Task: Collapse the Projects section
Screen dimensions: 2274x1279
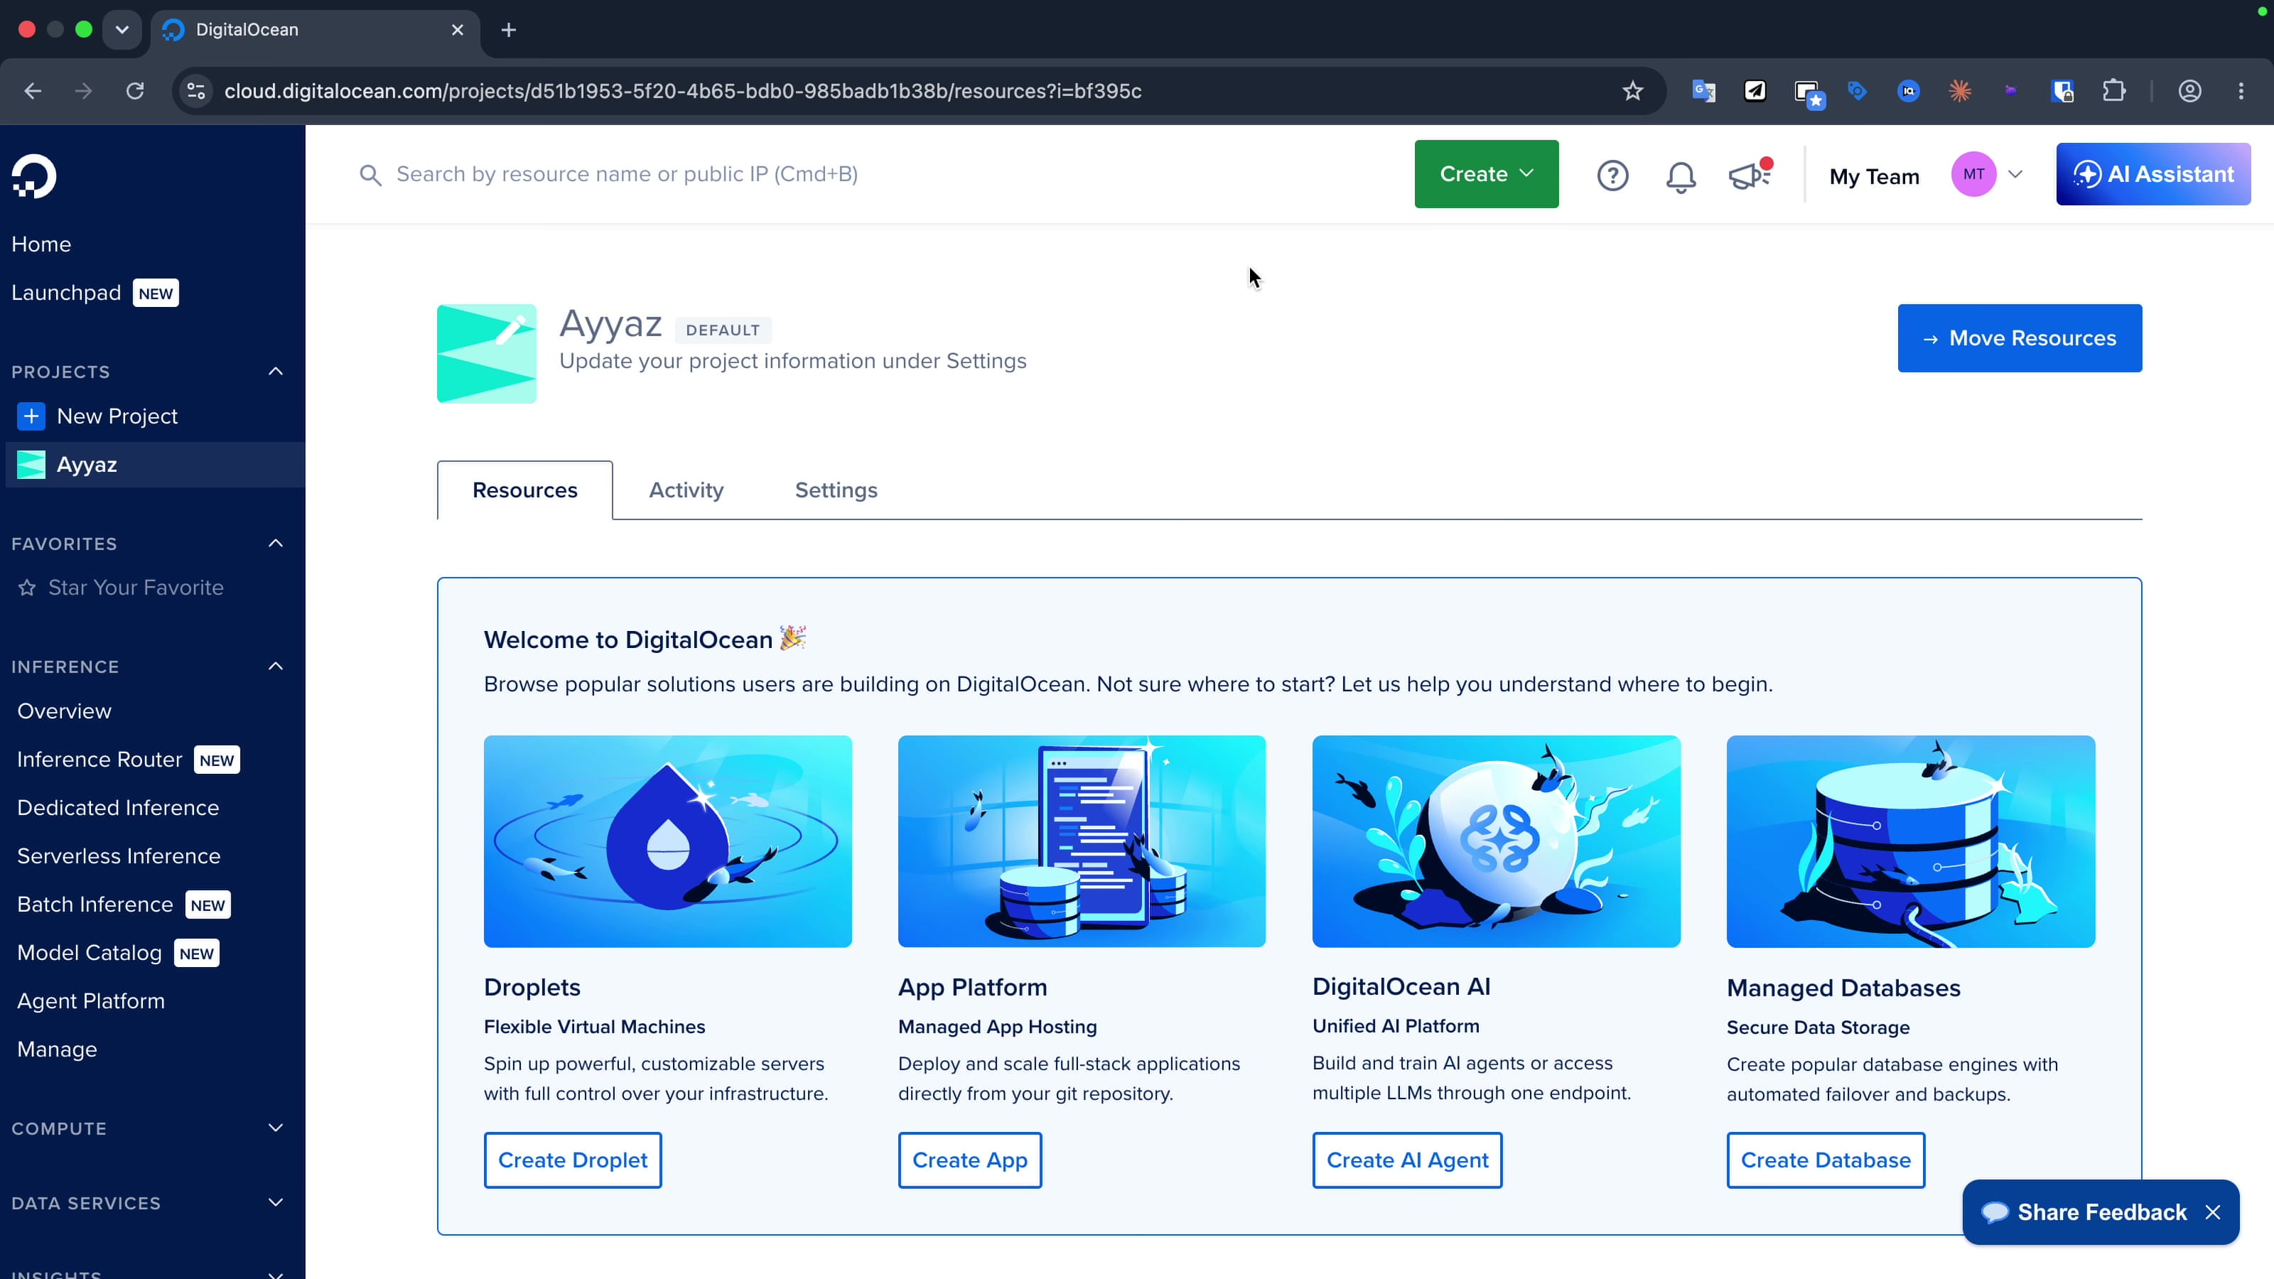Action: point(276,372)
